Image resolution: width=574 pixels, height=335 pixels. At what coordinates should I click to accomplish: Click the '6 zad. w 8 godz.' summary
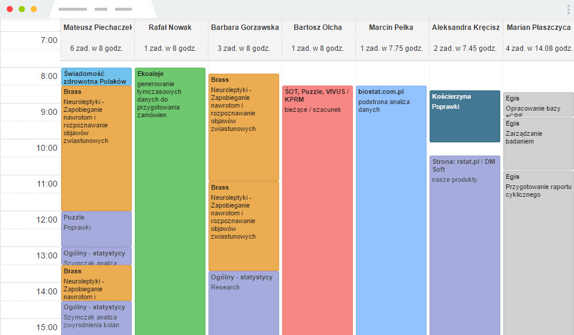point(96,48)
